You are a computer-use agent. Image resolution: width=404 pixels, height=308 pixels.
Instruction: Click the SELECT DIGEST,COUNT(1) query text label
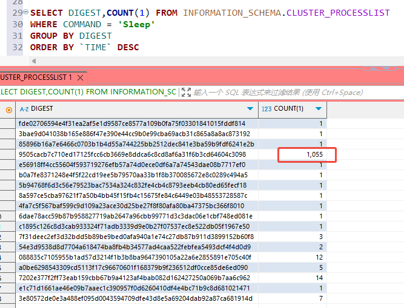88,92
